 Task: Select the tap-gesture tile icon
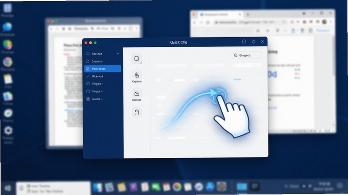click(137, 75)
